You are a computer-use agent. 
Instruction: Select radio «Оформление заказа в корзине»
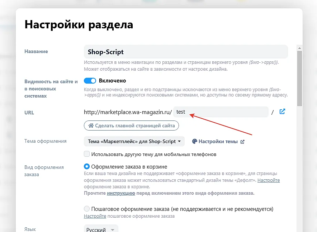tap(87, 166)
